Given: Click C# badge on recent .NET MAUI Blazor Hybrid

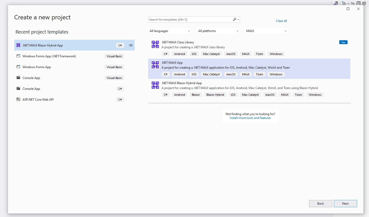Looking at the screenshot, I should tap(120, 45).
